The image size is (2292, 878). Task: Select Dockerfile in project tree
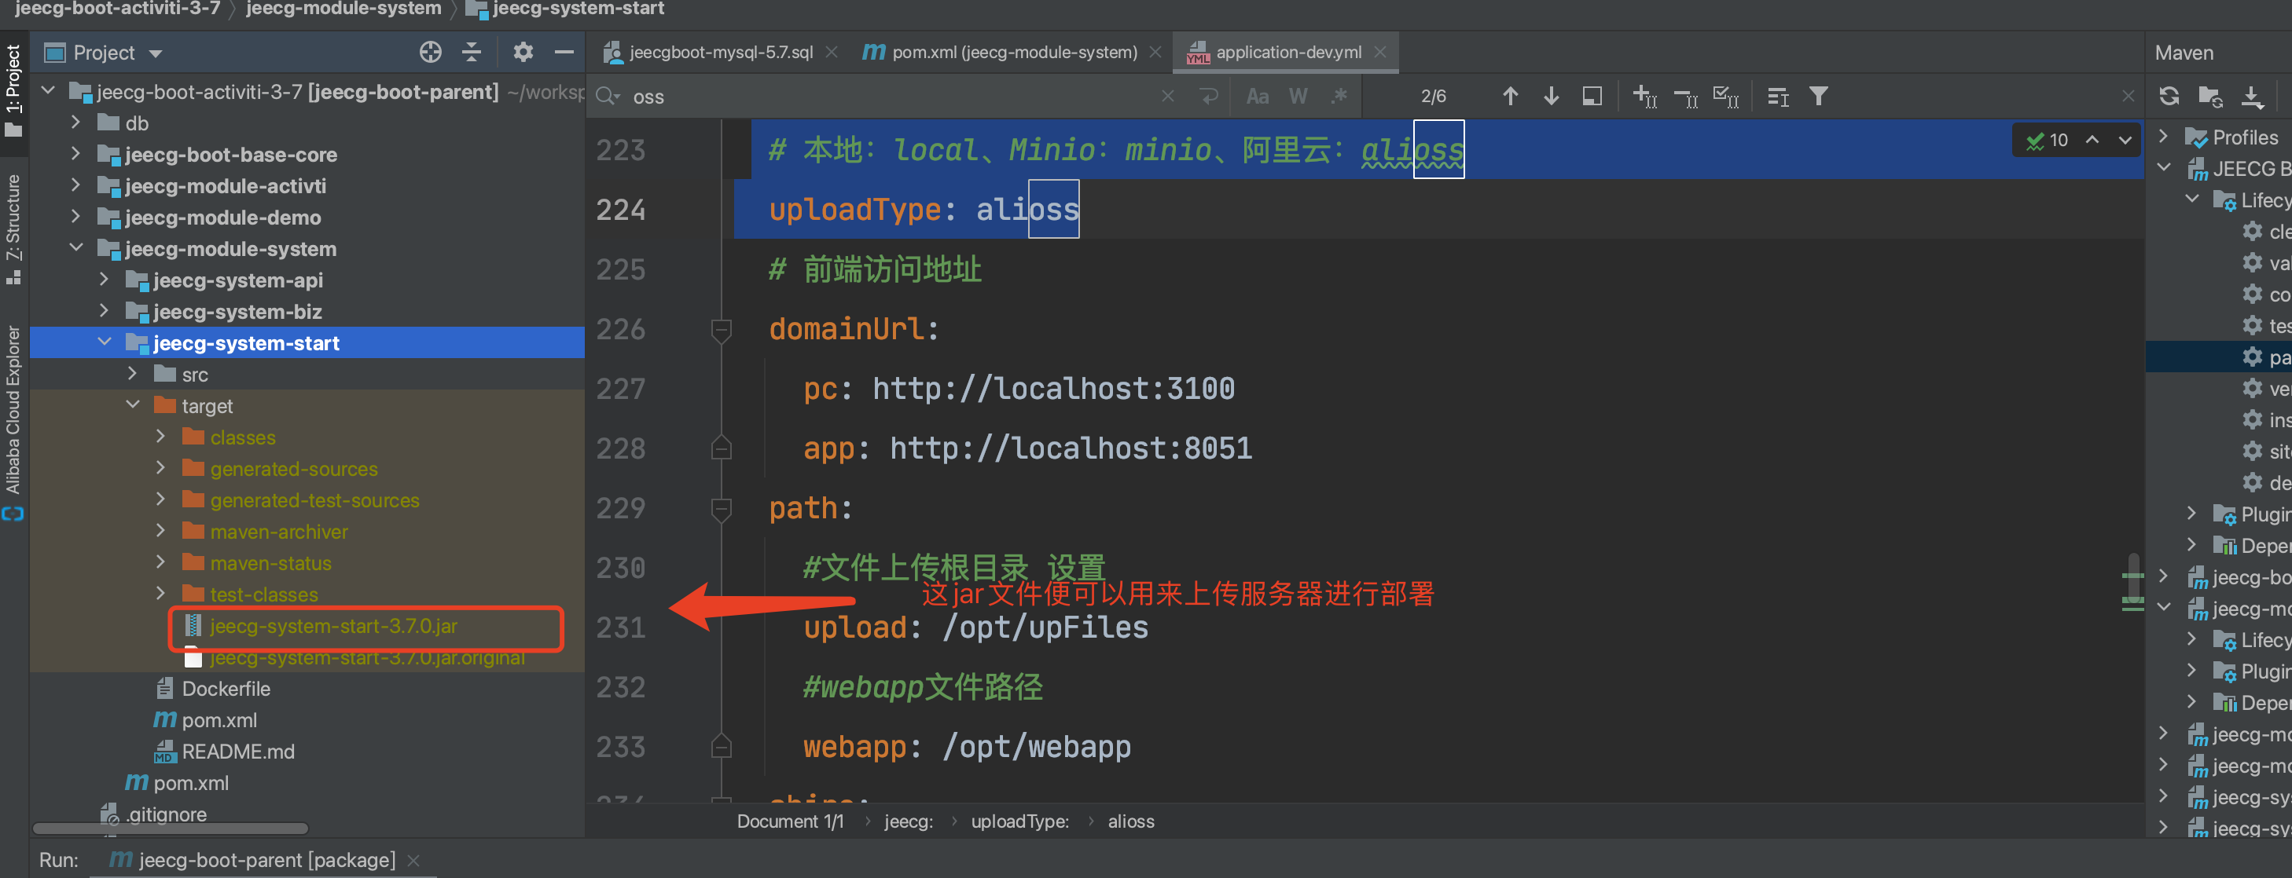tap(226, 689)
